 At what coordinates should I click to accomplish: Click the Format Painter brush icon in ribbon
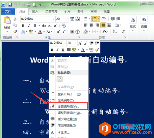pos(15,32)
